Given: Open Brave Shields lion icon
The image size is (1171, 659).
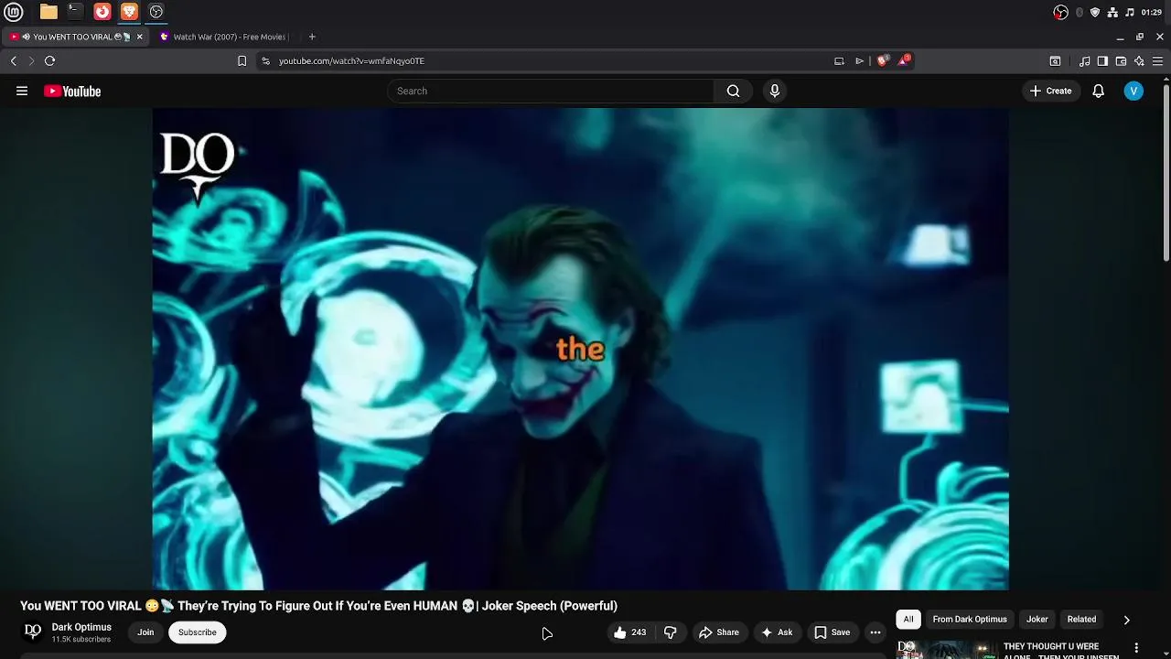Looking at the screenshot, I should [882, 60].
